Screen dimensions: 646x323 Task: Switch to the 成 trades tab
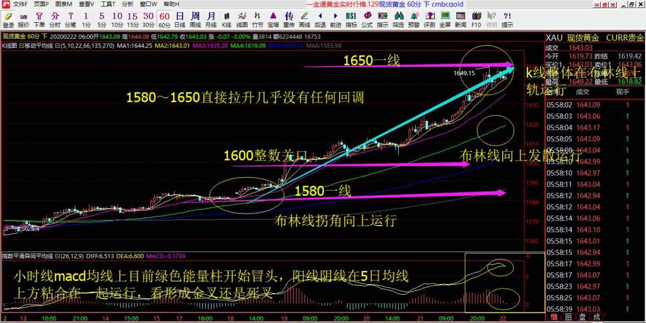point(597,317)
